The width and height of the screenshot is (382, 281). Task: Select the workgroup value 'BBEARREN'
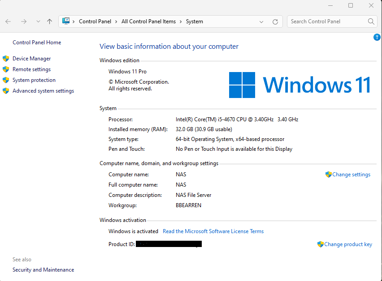pyautogui.click(x=189, y=205)
